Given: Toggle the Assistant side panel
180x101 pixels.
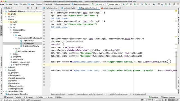Looking at the screenshot, I should [179, 40].
